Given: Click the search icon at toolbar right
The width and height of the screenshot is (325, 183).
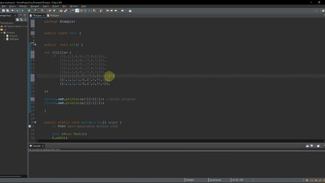Looking at the screenshot, I should click(x=316, y=11).
